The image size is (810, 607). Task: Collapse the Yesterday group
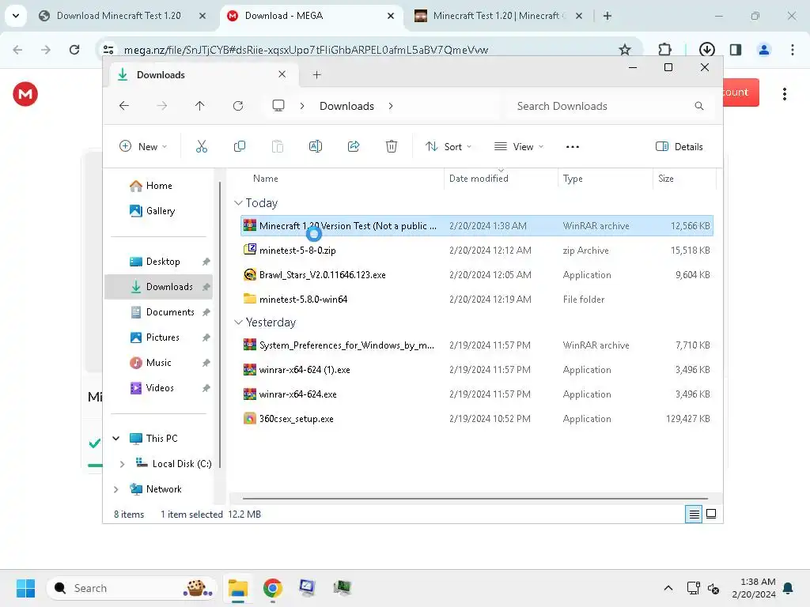pos(238,322)
